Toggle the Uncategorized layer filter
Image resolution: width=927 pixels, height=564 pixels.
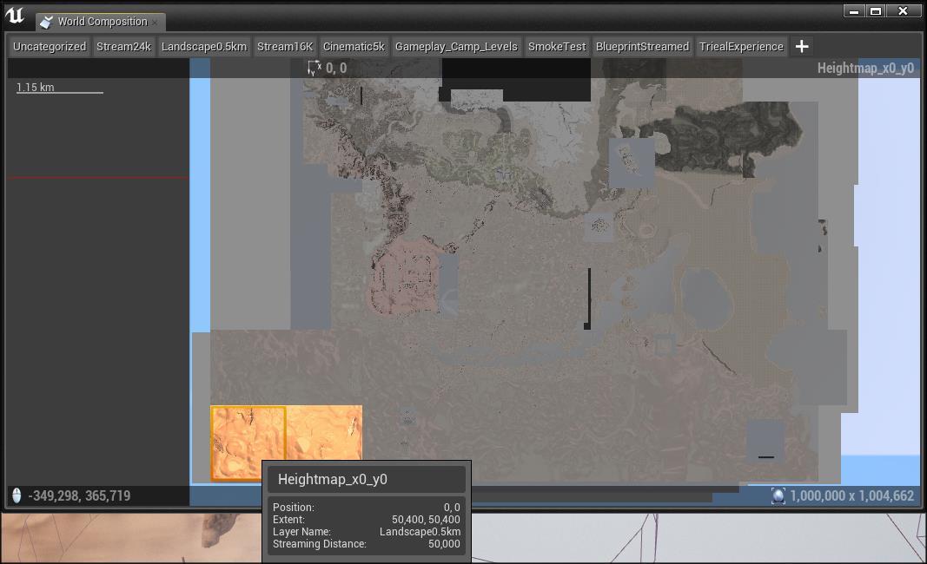coord(50,47)
